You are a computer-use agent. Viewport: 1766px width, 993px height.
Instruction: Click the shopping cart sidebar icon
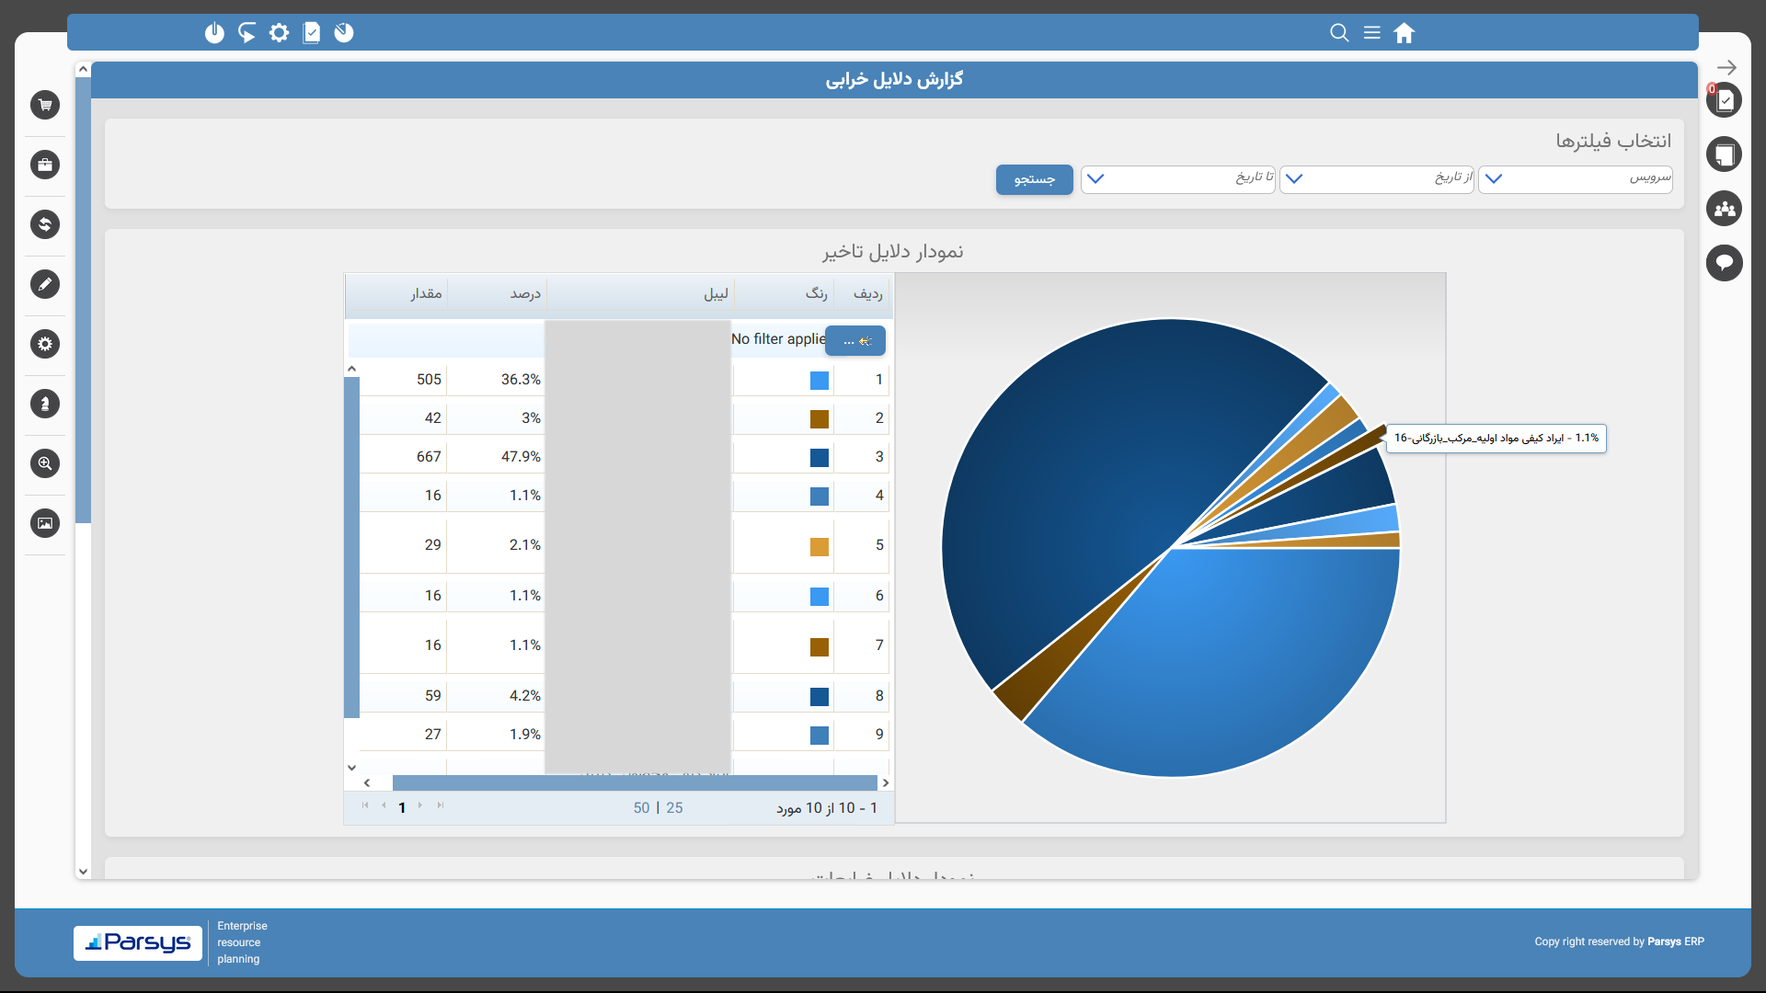tap(45, 105)
